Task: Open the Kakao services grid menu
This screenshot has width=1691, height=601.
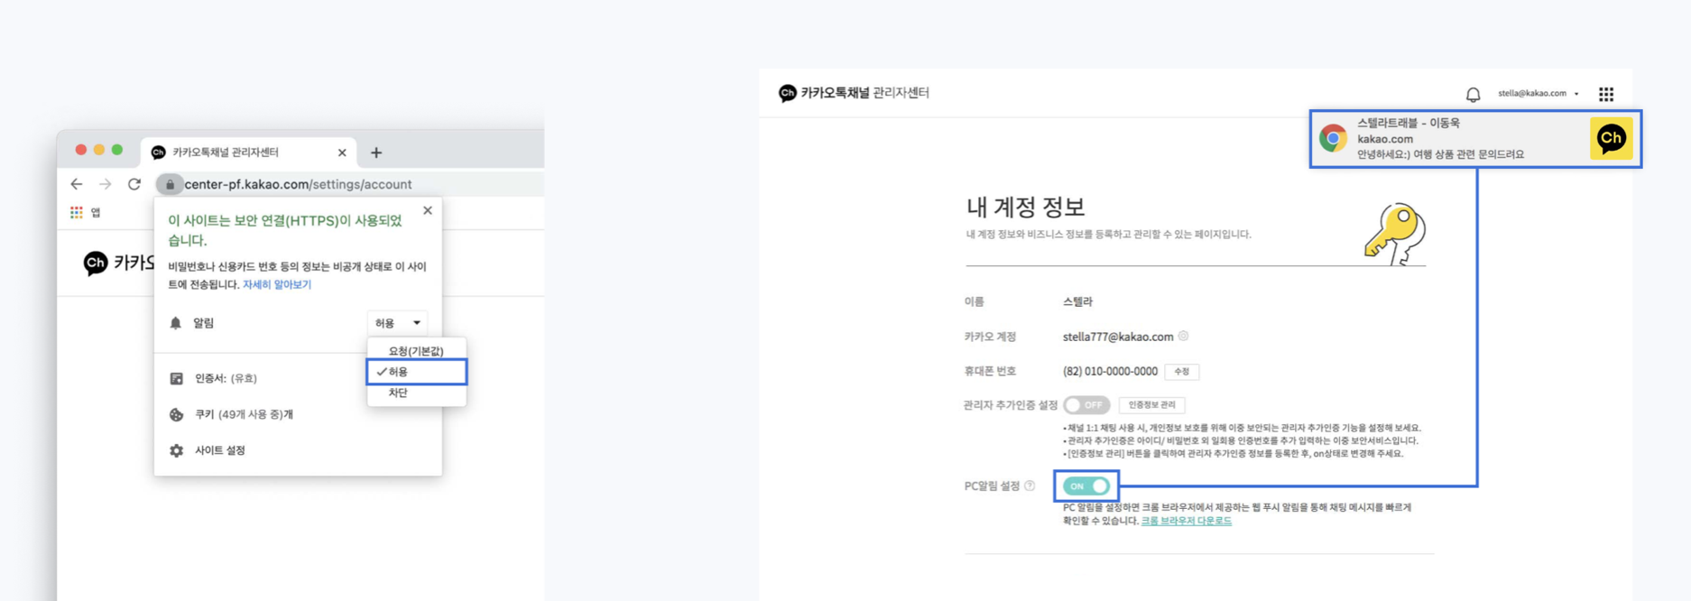Action: (1606, 94)
